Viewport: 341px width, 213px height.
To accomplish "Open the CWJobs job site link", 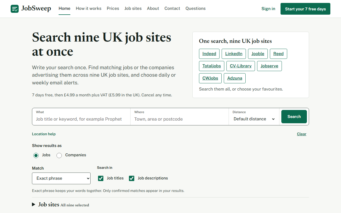I will pyautogui.click(x=210, y=78).
